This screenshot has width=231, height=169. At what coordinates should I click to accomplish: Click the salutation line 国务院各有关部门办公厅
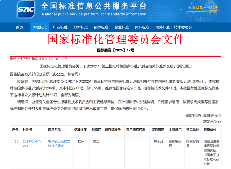(47, 74)
